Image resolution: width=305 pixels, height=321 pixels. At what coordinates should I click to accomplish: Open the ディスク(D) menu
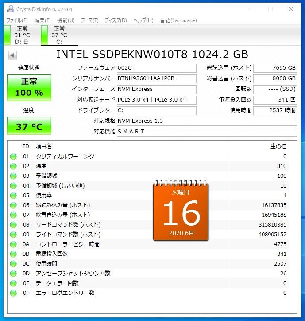116,20
